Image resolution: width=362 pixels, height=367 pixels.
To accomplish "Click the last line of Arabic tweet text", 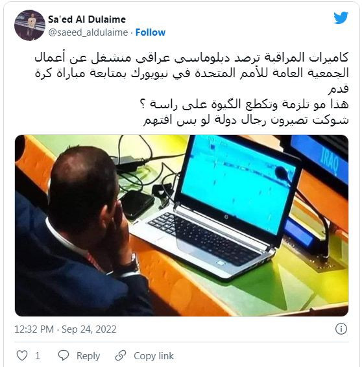I will click(246, 121).
